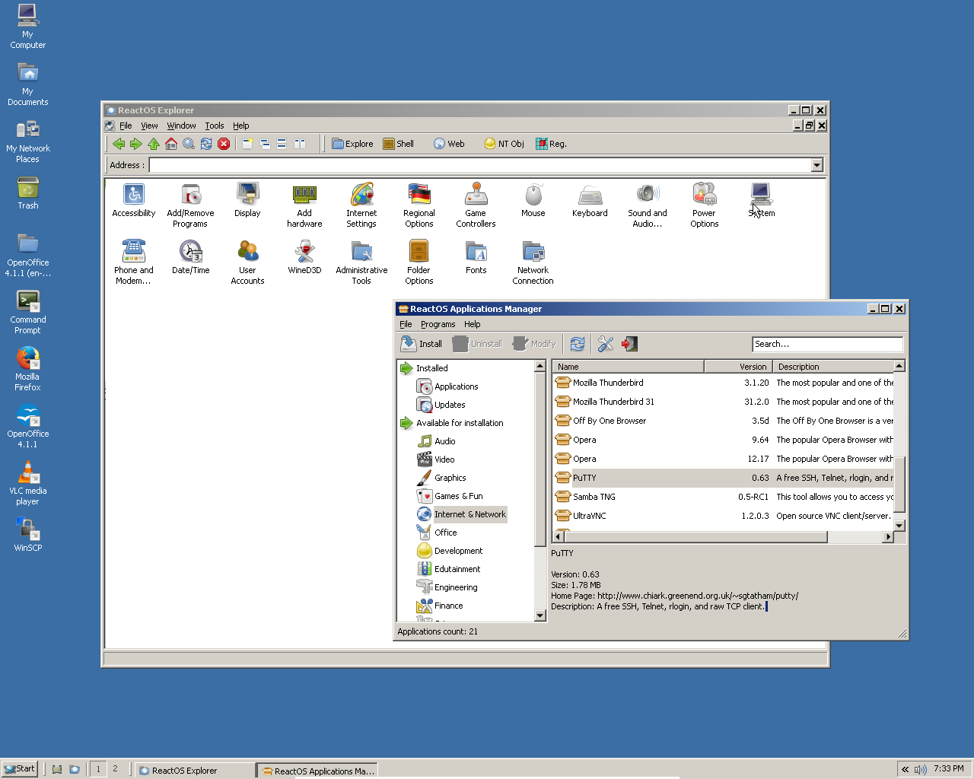Select the Fonts folder icon
The image size is (974, 779).
pyautogui.click(x=476, y=258)
